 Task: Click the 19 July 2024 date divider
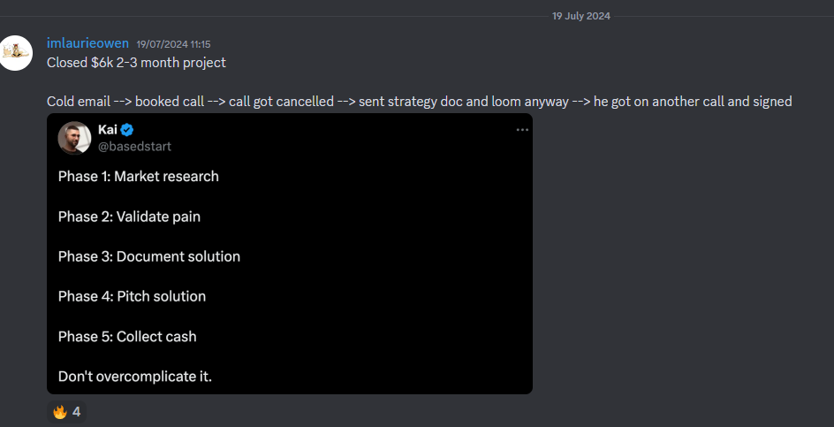[x=580, y=16]
